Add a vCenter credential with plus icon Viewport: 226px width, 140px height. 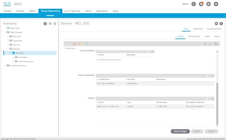[213, 76]
